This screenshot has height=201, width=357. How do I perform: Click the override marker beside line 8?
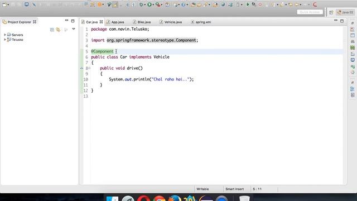pyautogui.click(x=82, y=68)
